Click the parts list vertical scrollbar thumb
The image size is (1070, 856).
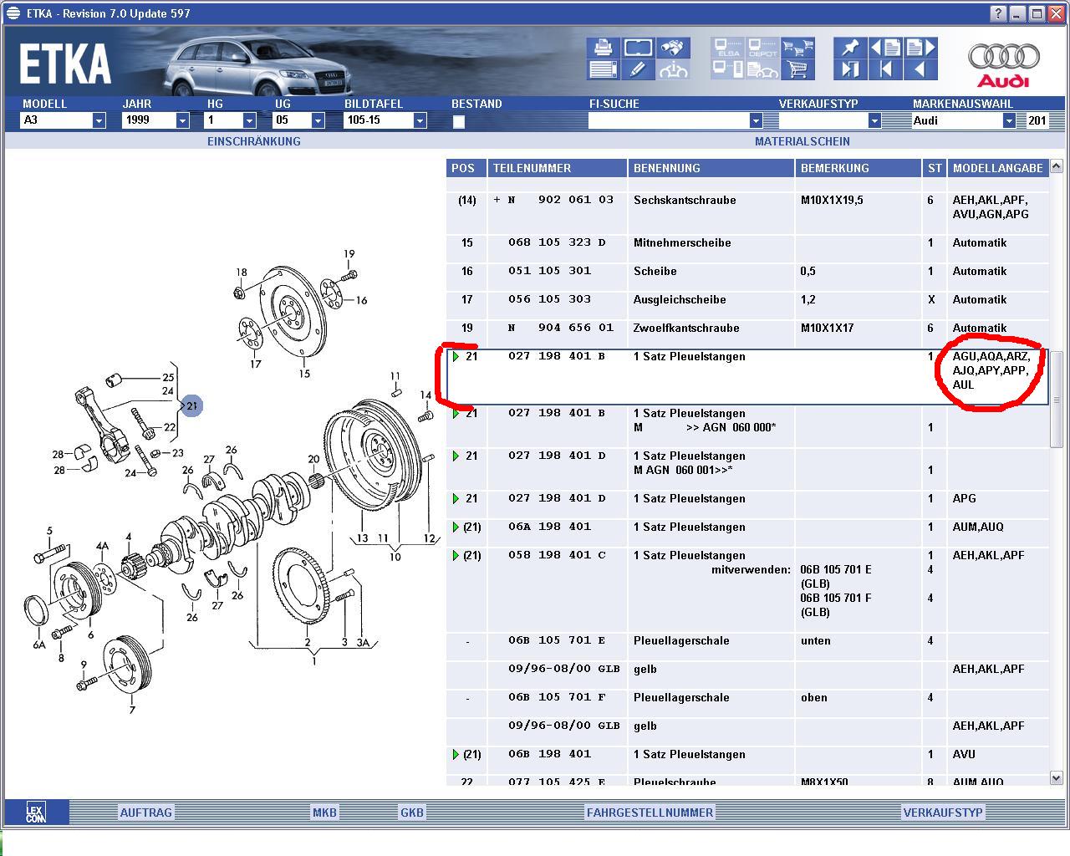click(1057, 399)
